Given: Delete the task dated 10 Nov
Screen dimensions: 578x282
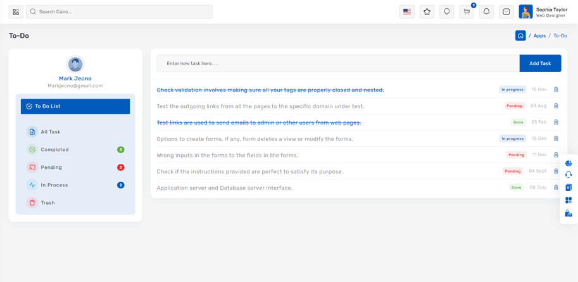Looking at the screenshot, I should click(x=556, y=90).
